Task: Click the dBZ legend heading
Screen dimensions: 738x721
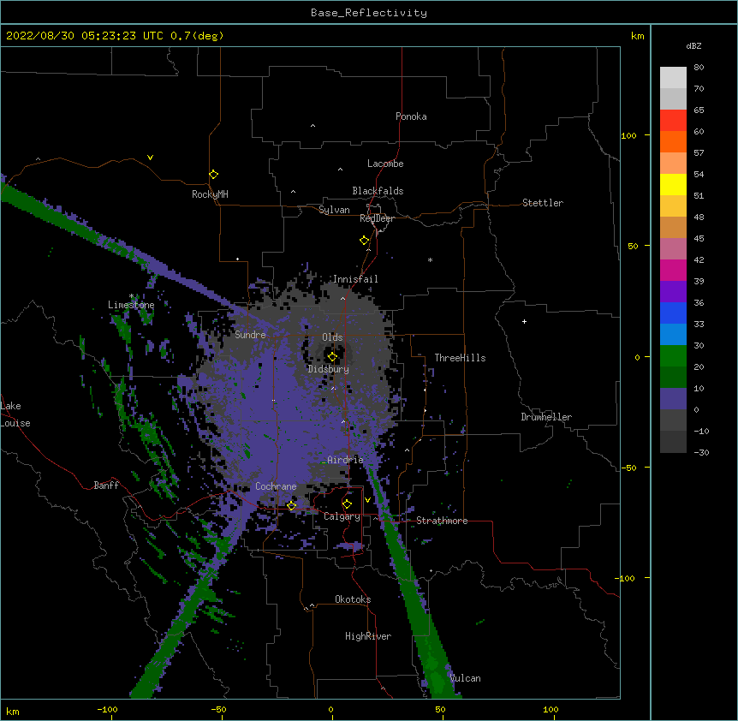Action: pos(693,46)
